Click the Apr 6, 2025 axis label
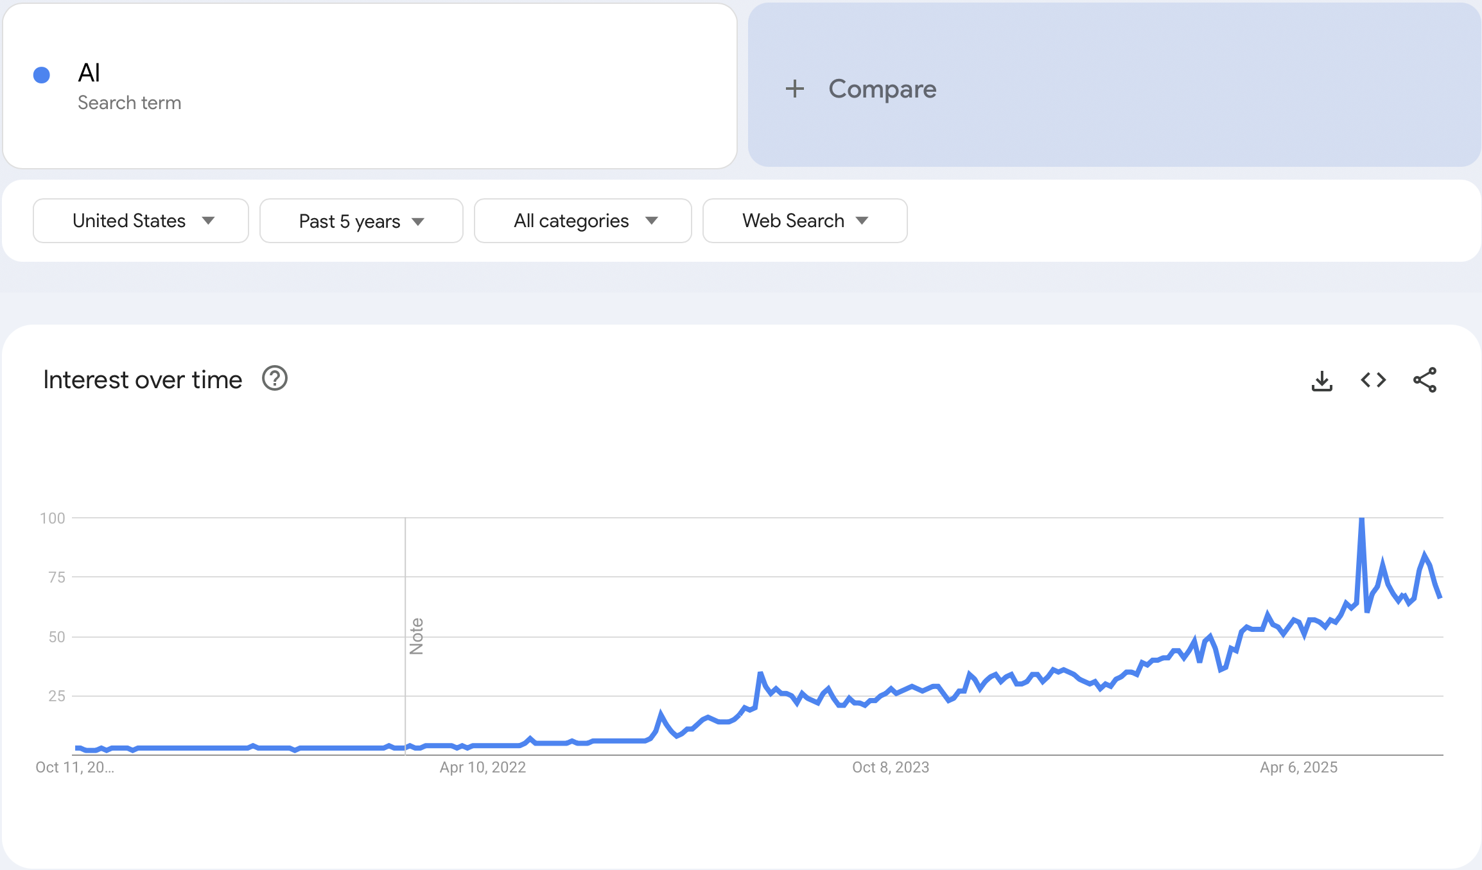The height and width of the screenshot is (870, 1482). tap(1298, 767)
